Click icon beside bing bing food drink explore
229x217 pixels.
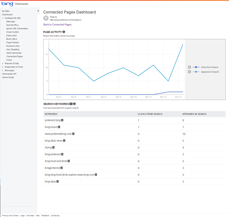point(96,175)
